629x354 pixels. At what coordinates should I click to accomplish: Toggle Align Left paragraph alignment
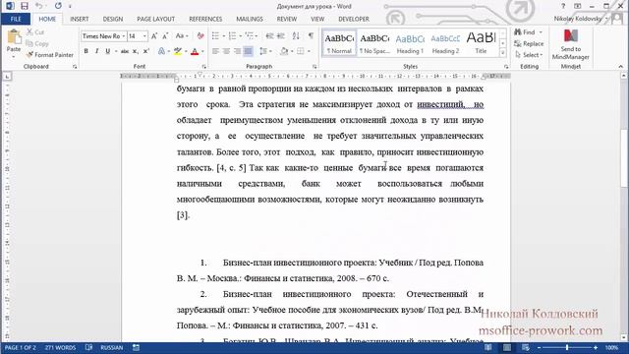pos(215,51)
